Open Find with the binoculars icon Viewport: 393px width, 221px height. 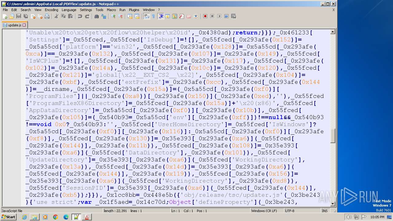coord(96,16)
